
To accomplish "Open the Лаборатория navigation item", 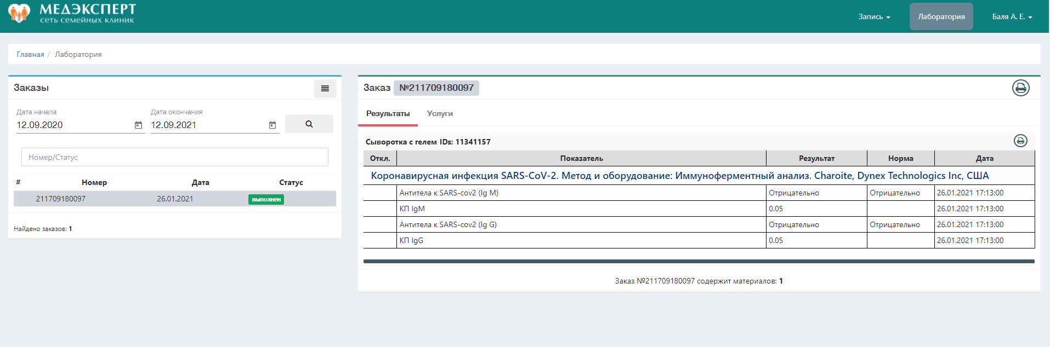I will (x=941, y=17).
